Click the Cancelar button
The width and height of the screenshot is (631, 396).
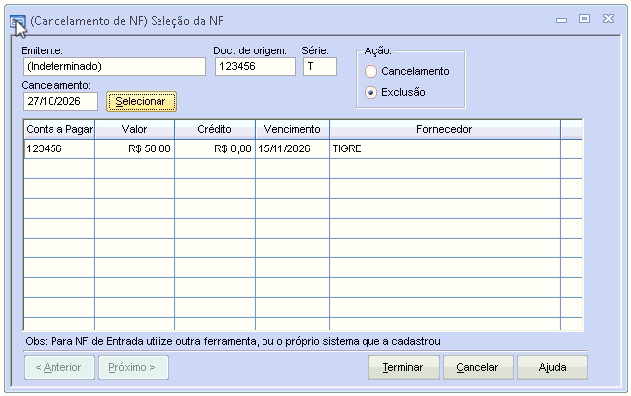coord(477,367)
